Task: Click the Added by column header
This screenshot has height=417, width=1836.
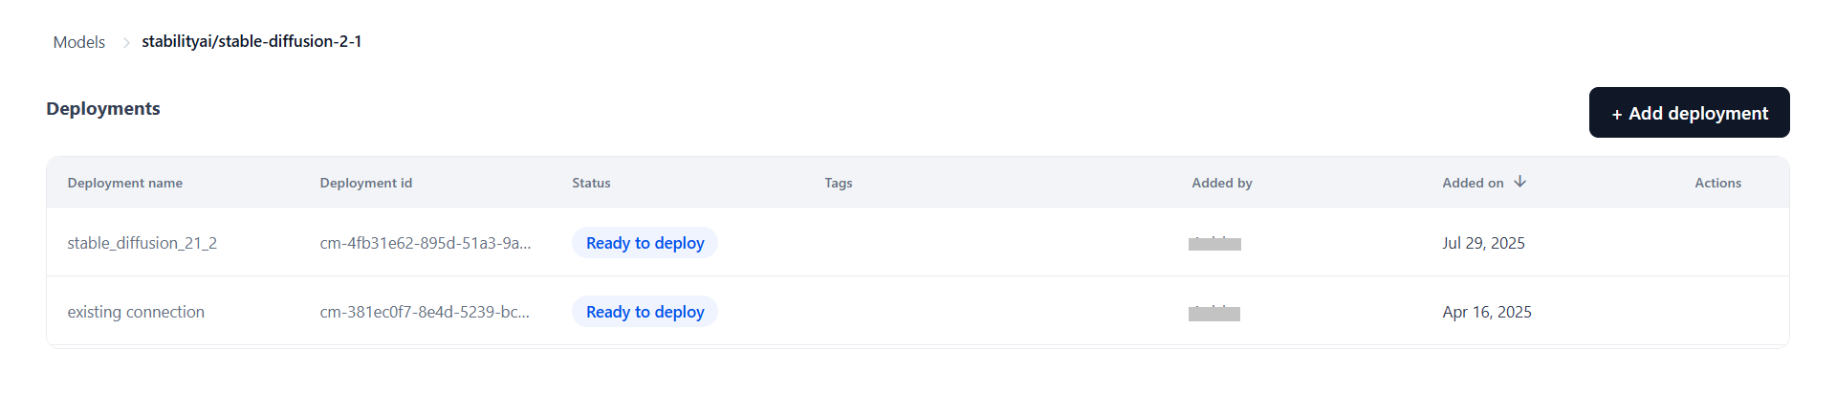Action: (1221, 183)
